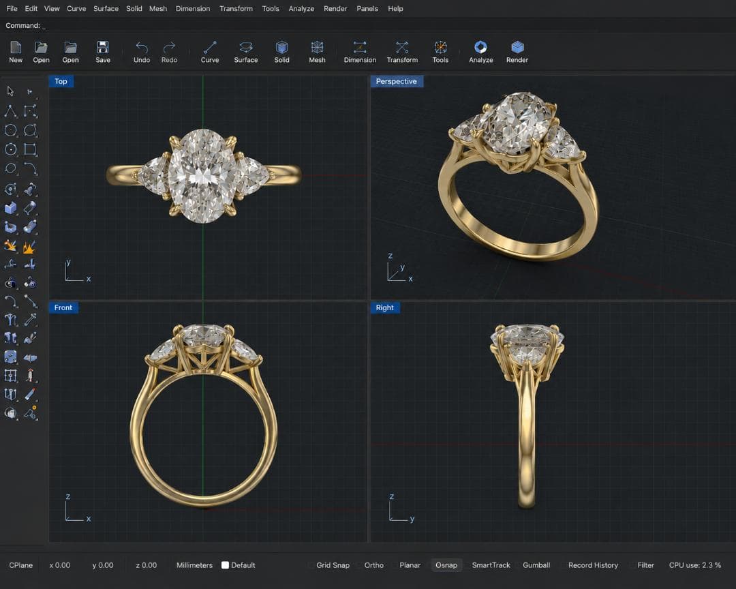
Task: Open the Panels menu
Action: click(x=367, y=8)
